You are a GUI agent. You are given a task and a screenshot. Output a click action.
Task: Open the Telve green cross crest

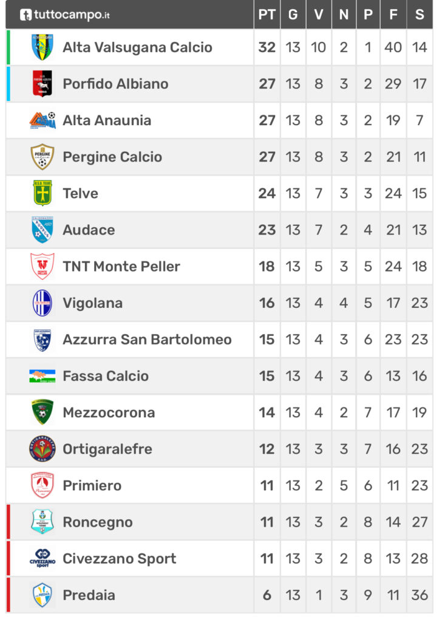click(x=43, y=193)
